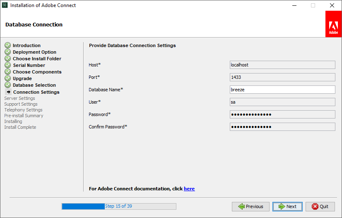Click the Confirm Password* field label
Viewport: 342px width, 218px height.
pos(108,127)
